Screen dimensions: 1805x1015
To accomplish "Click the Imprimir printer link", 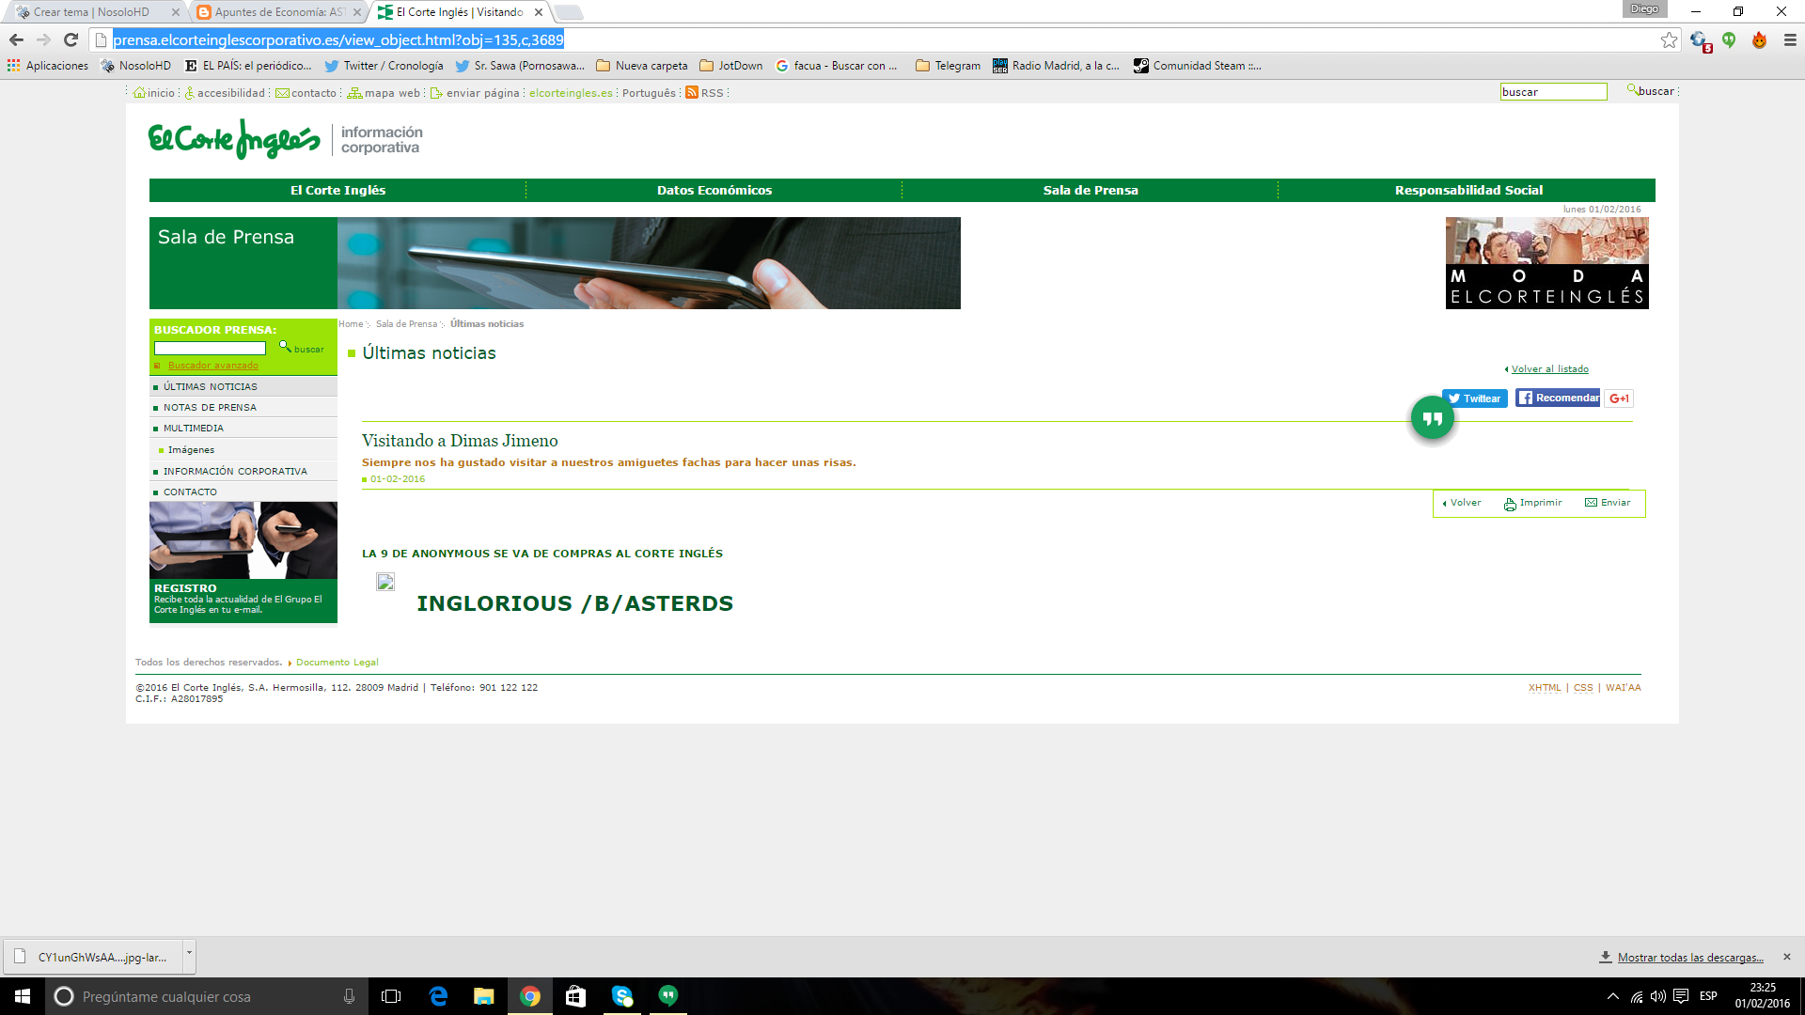I will [1532, 503].
